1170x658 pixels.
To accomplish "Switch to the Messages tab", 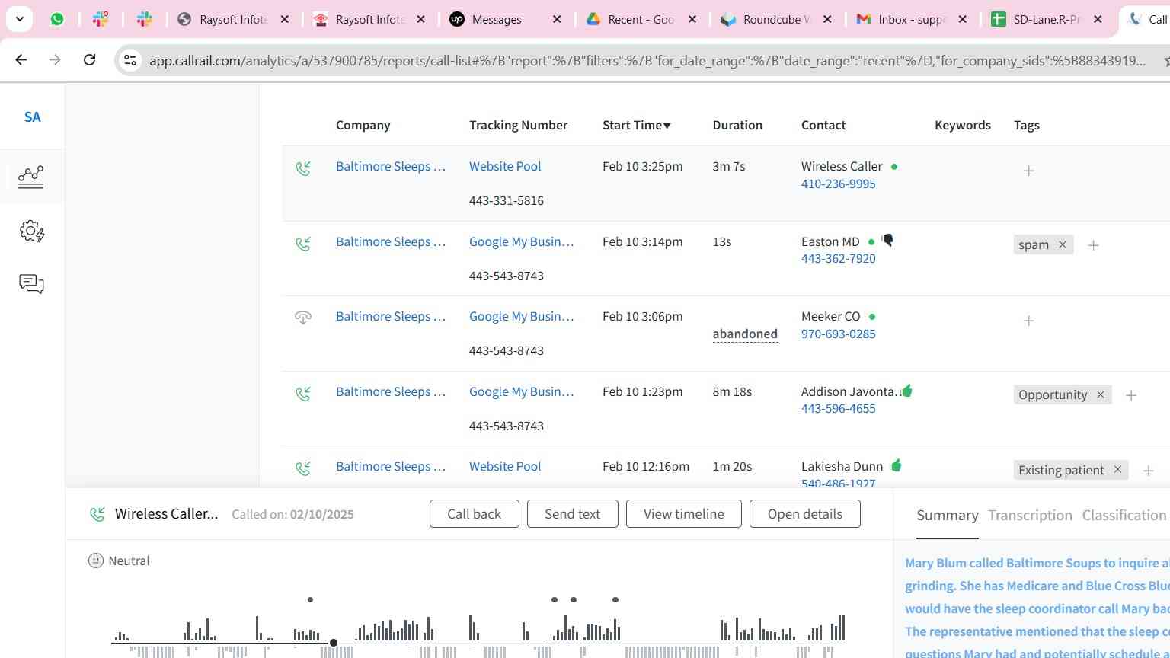I will 506,19.
